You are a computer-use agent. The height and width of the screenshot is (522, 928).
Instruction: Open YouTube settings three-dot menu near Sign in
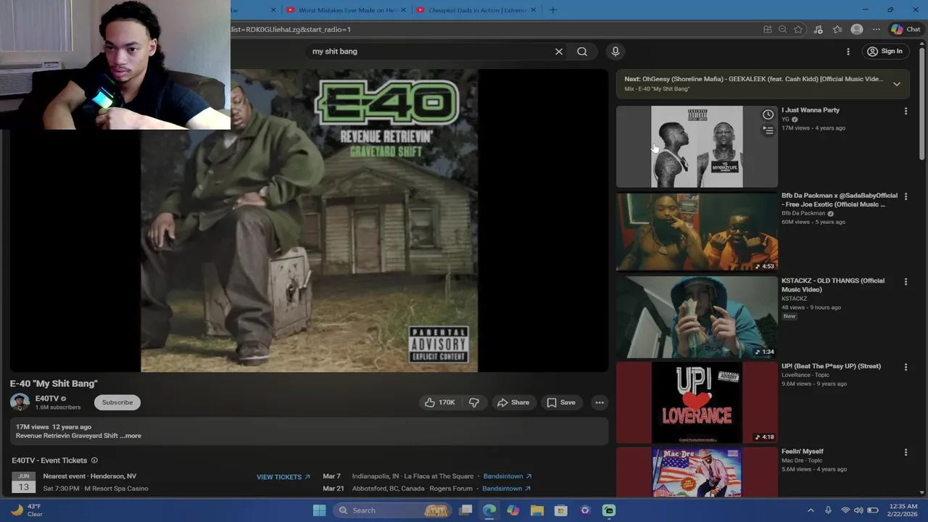pyautogui.click(x=848, y=51)
